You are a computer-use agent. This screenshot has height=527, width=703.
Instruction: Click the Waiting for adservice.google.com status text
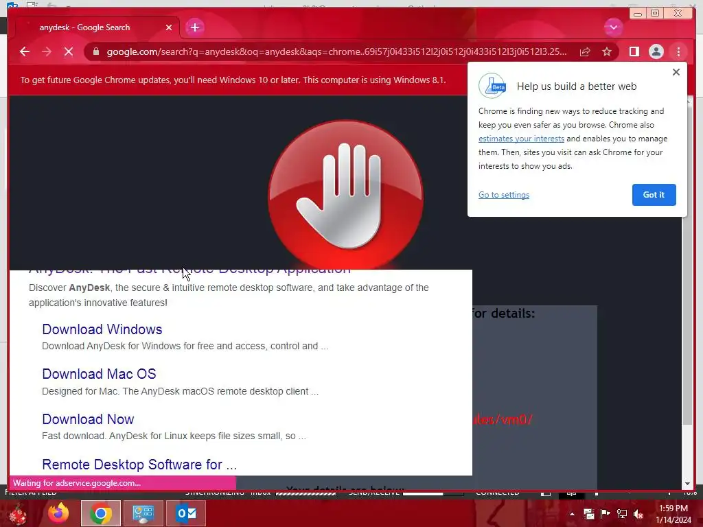[77, 483]
